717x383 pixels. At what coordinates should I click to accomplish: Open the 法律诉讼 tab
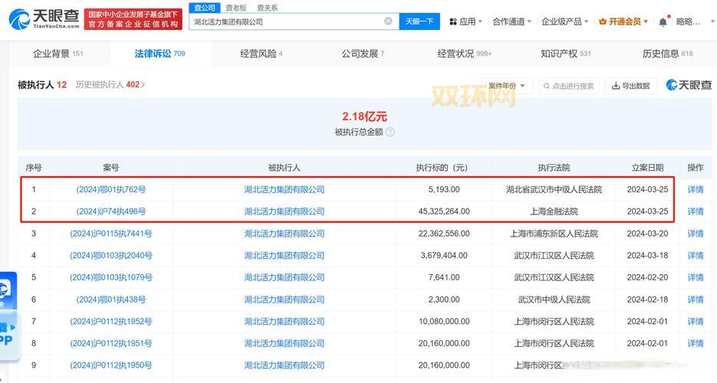160,54
